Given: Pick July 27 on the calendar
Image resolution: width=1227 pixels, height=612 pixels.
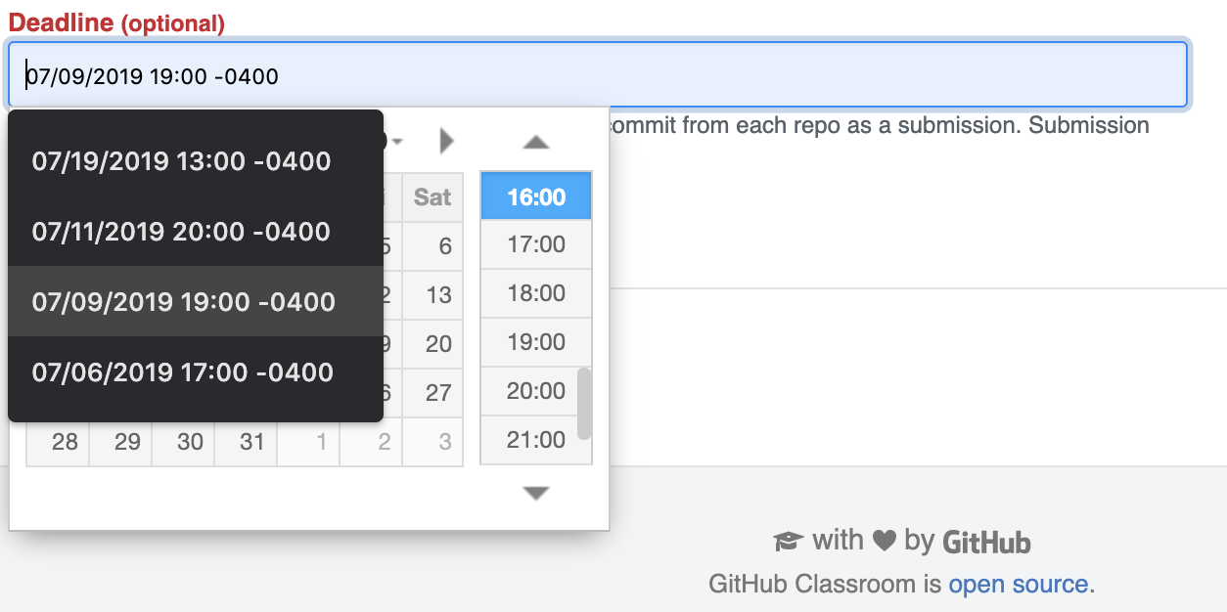Looking at the screenshot, I should tap(432, 392).
